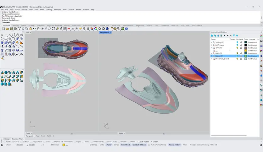The height and width of the screenshot is (152, 263).
Task: Toggle Grid Snap in status bar
Action: 93,145
